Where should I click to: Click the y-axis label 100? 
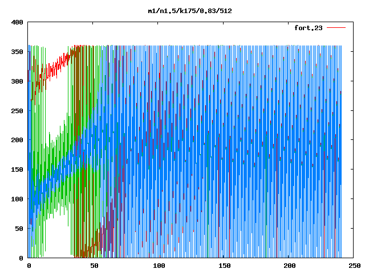[17, 199]
